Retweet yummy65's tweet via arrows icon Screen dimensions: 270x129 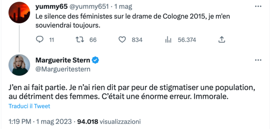(x=80, y=40)
